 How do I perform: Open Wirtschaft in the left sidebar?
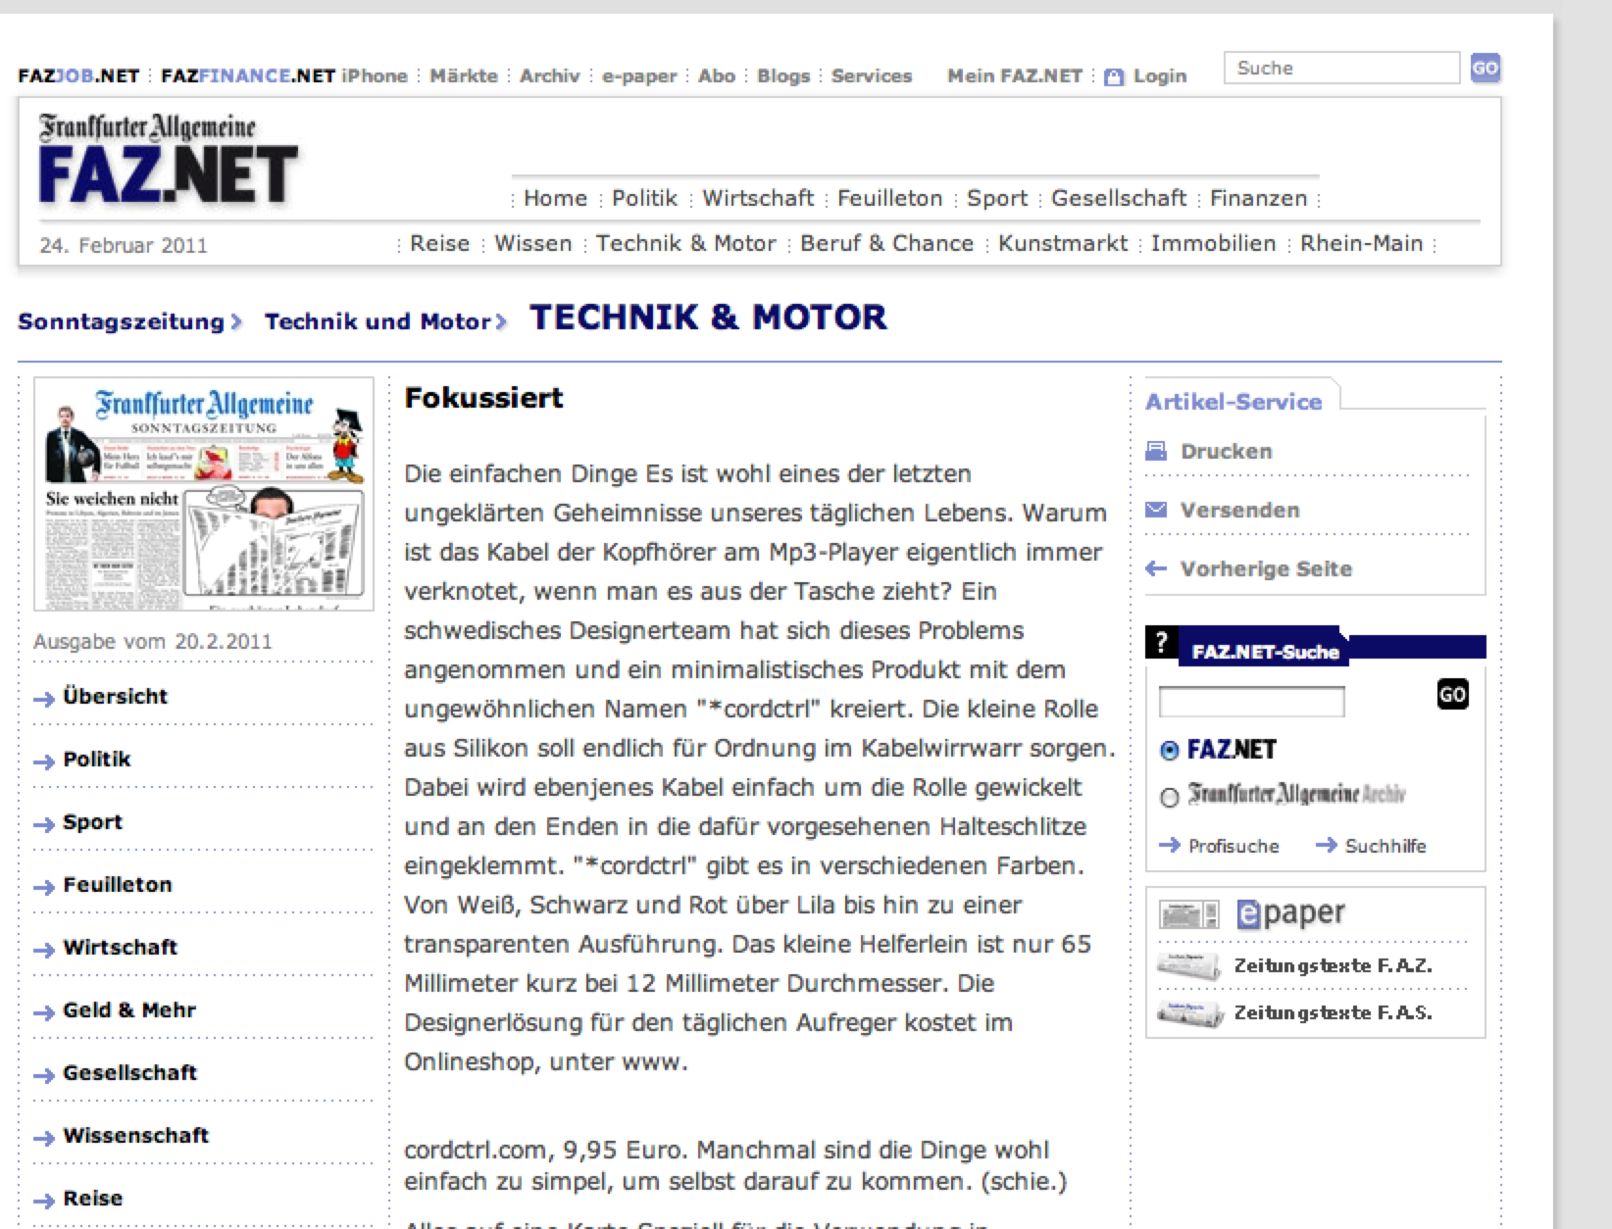pyautogui.click(x=120, y=947)
